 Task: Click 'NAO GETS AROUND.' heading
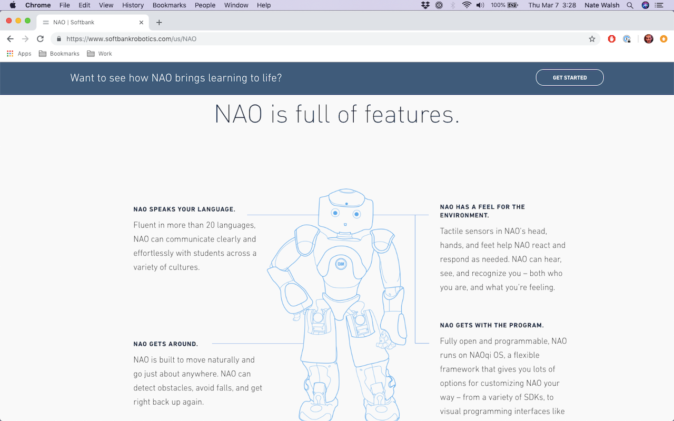pyautogui.click(x=166, y=344)
